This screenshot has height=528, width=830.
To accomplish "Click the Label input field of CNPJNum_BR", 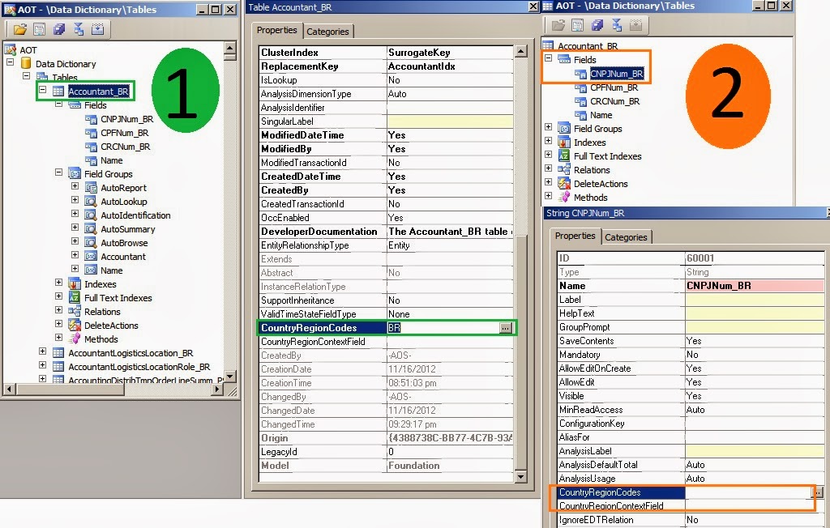I will point(754,299).
